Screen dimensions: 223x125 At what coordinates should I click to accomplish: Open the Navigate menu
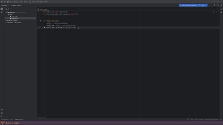click(x=16, y=2)
